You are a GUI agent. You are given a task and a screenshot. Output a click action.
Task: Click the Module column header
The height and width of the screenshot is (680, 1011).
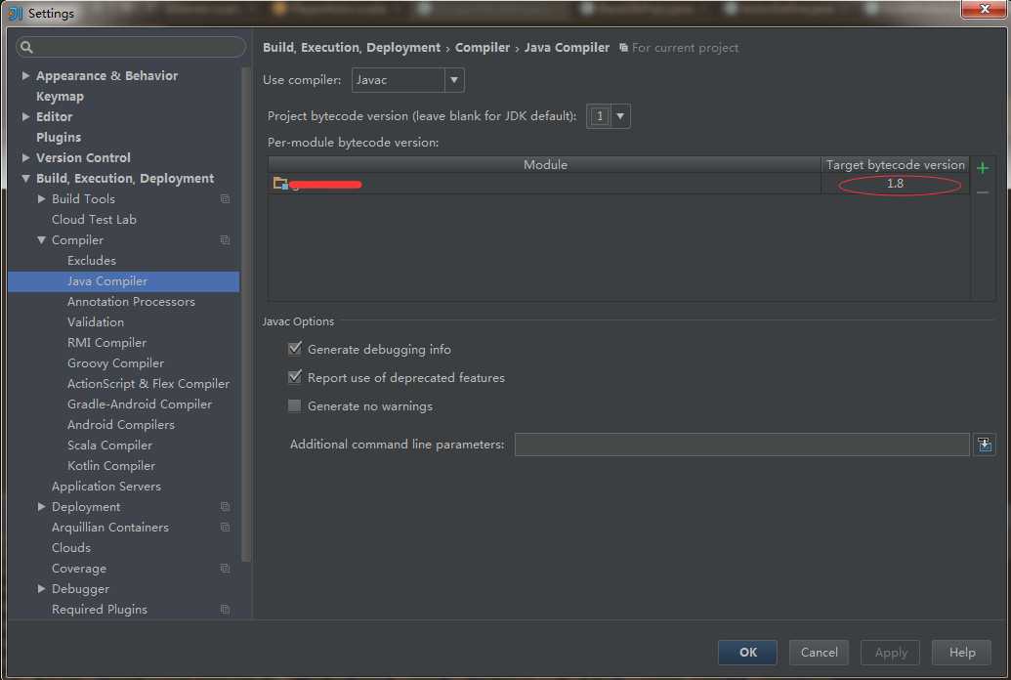(x=545, y=164)
